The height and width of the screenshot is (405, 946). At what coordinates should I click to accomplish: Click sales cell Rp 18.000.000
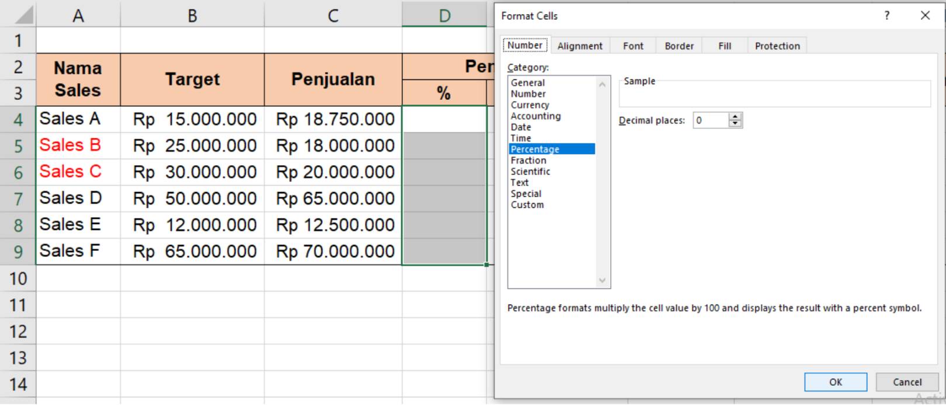click(x=333, y=145)
